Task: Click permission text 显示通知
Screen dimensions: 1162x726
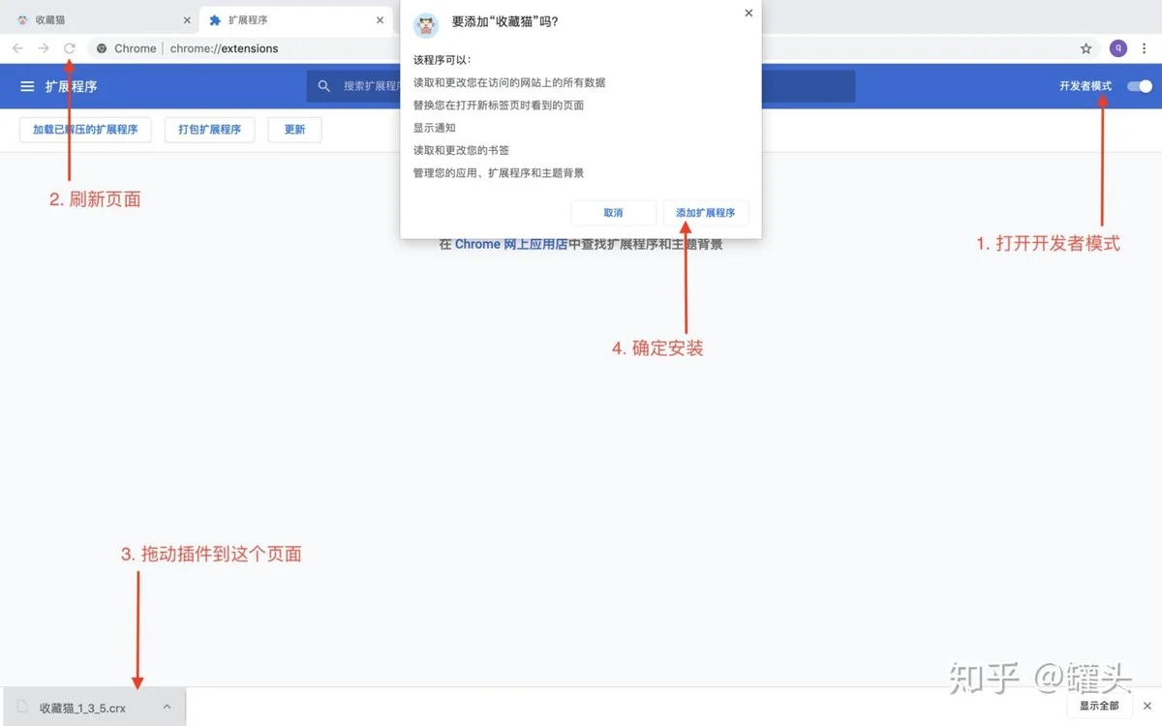Action: click(434, 128)
